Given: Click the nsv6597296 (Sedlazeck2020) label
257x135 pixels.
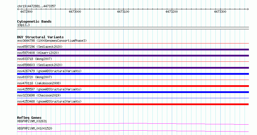Looking at the screenshot, I should [40, 47].
